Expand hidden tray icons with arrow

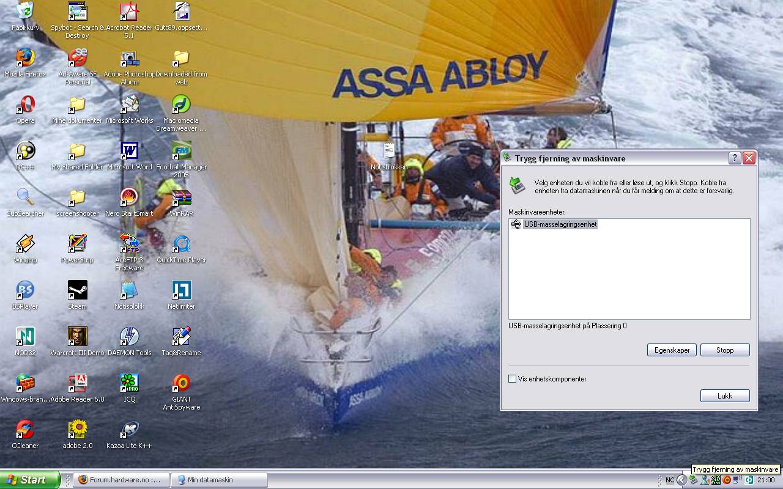tap(681, 480)
